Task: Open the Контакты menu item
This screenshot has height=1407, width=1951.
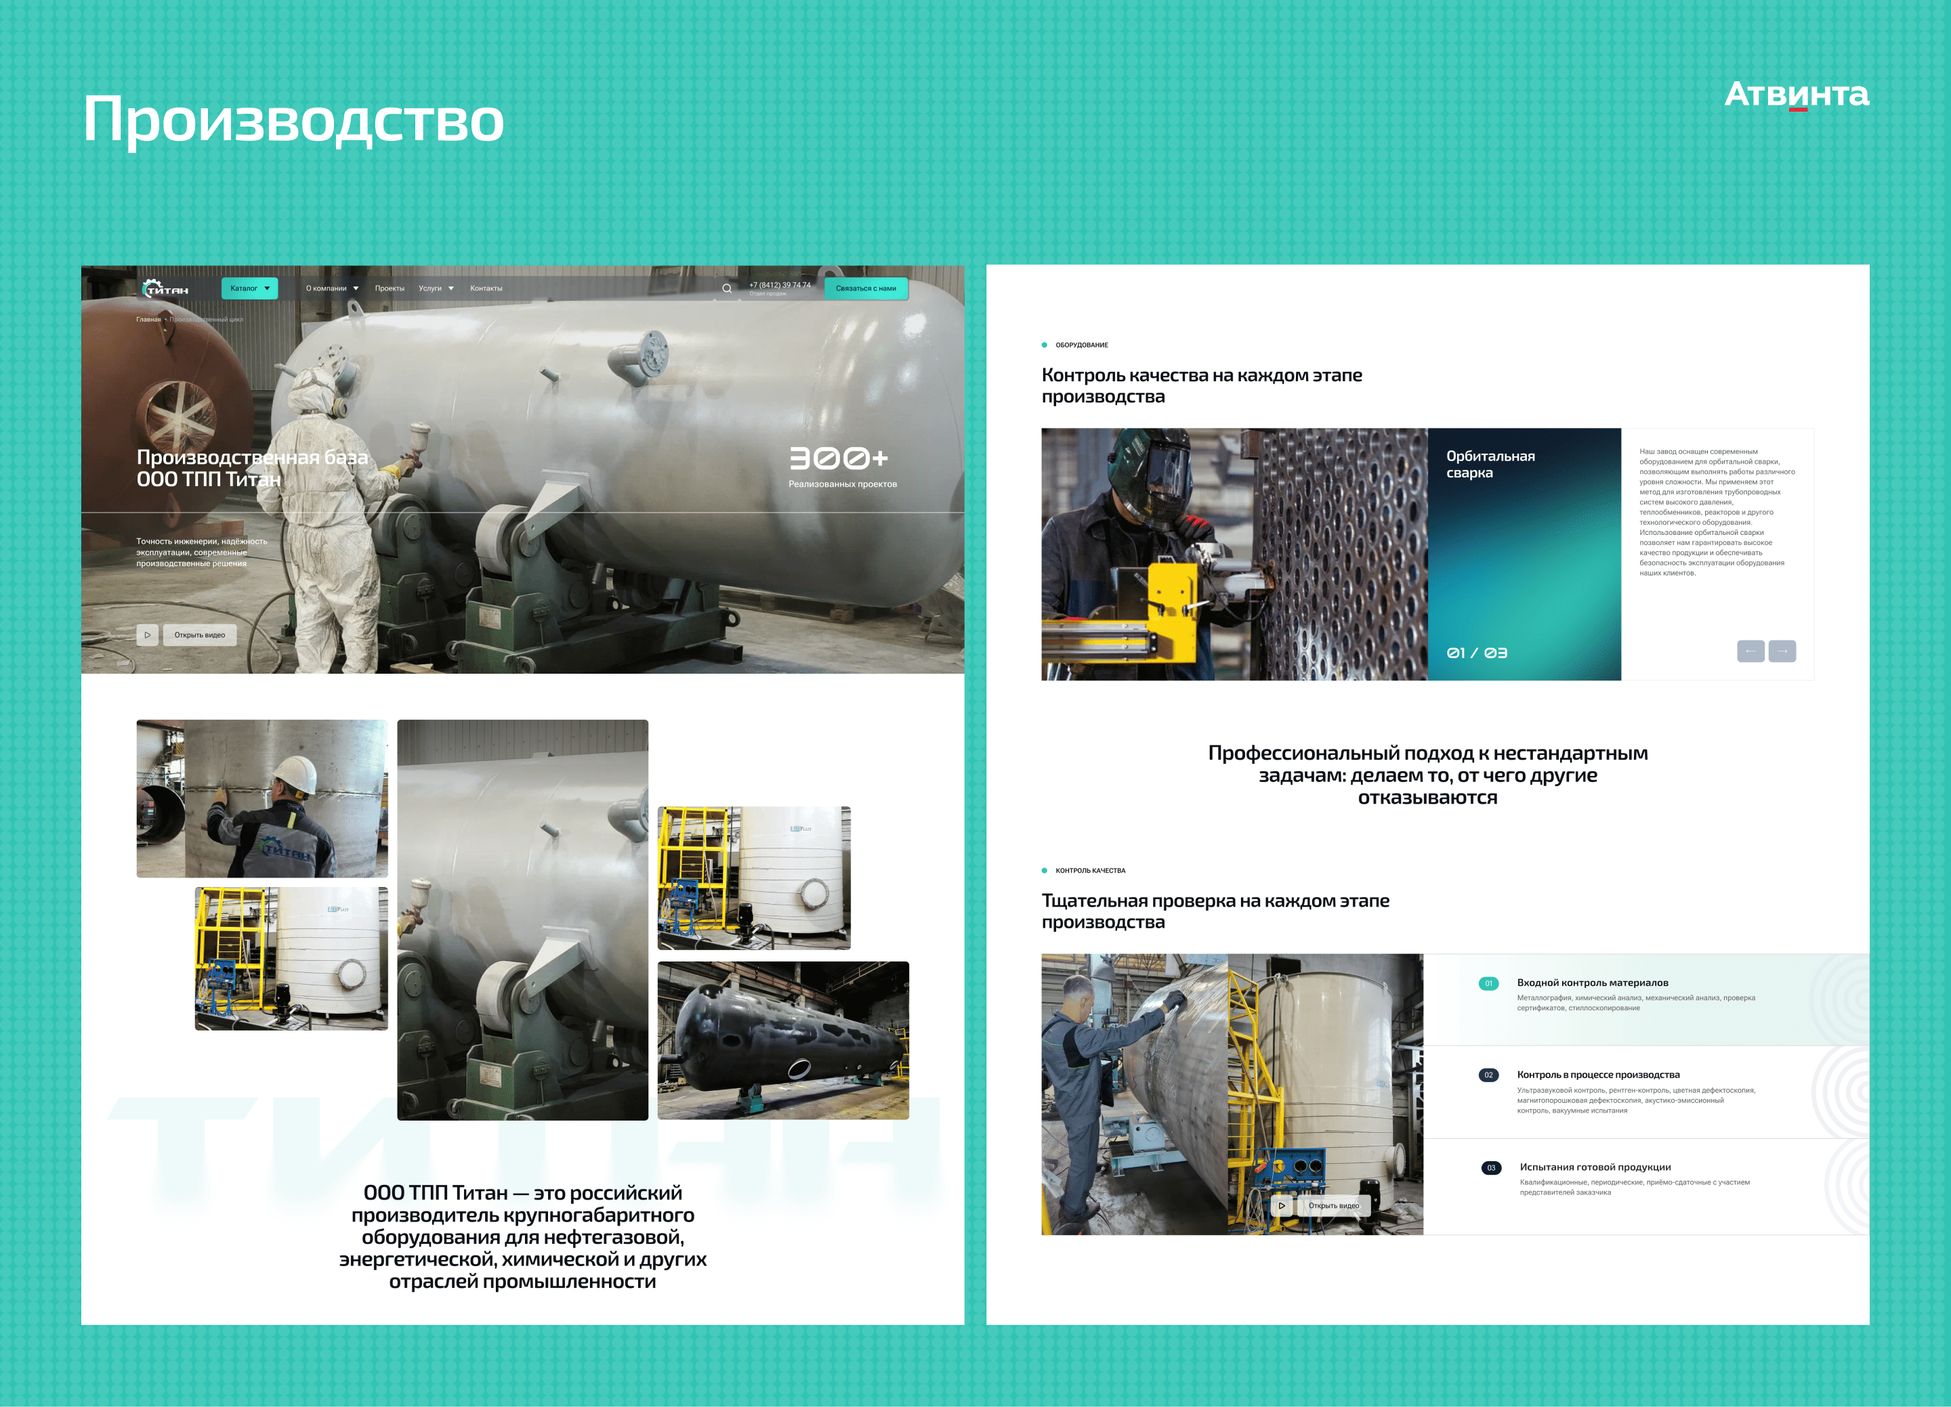Action: (x=486, y=289)
